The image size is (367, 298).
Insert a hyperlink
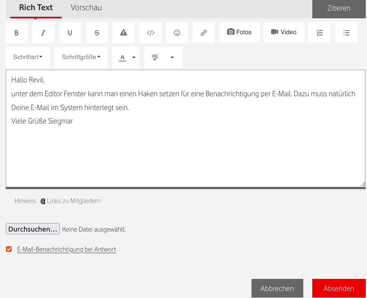tap(203, 32)
